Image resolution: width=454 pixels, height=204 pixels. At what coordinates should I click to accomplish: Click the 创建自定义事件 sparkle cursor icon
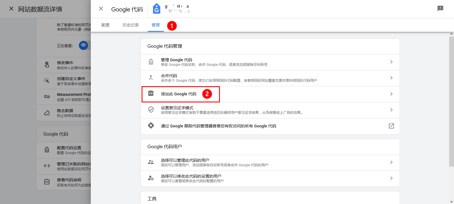tap(47, 81)
